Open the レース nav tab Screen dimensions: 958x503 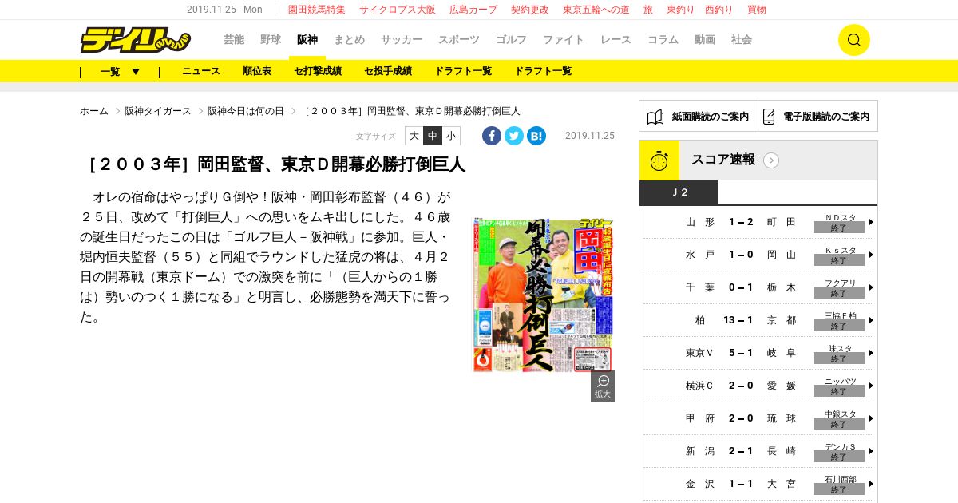pyautogui.click(x=616, y=40)
